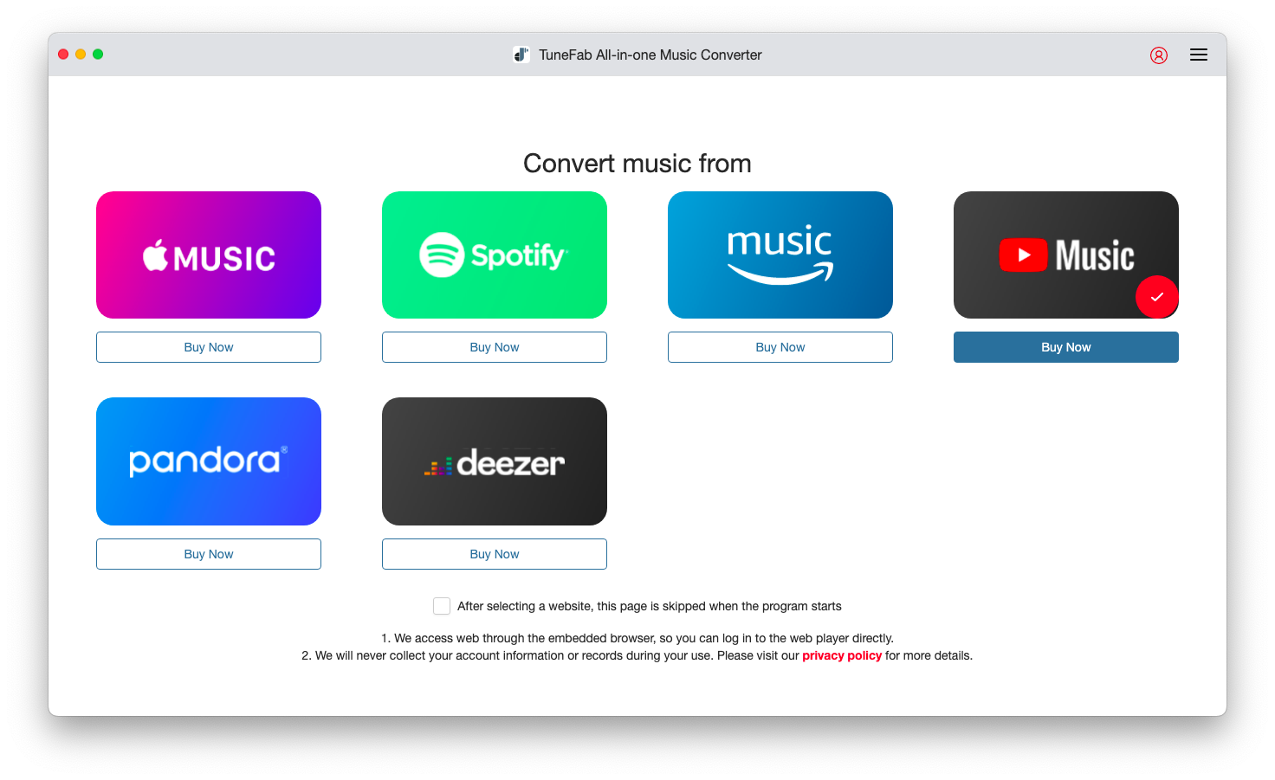
Task: Maximize the window with green button
Action: pos(98,55)
